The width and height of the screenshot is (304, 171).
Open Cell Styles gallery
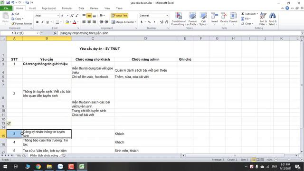203,19
